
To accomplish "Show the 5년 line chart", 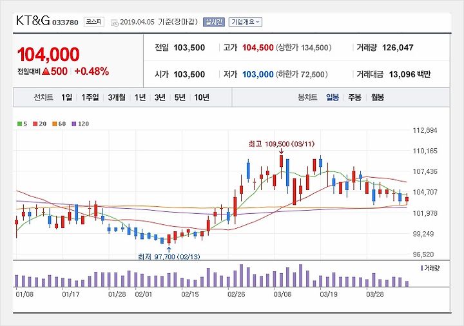I will pyautogui.click(x=180, y=97).
